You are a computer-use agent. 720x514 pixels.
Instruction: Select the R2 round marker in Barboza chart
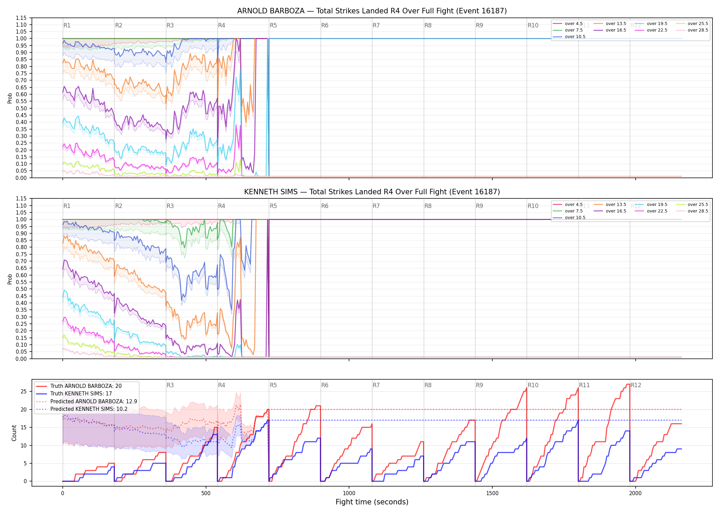[x=119, y=25]
